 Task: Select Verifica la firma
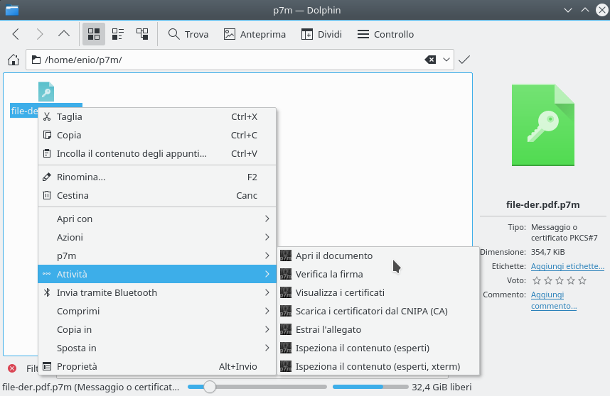point(329,274)
